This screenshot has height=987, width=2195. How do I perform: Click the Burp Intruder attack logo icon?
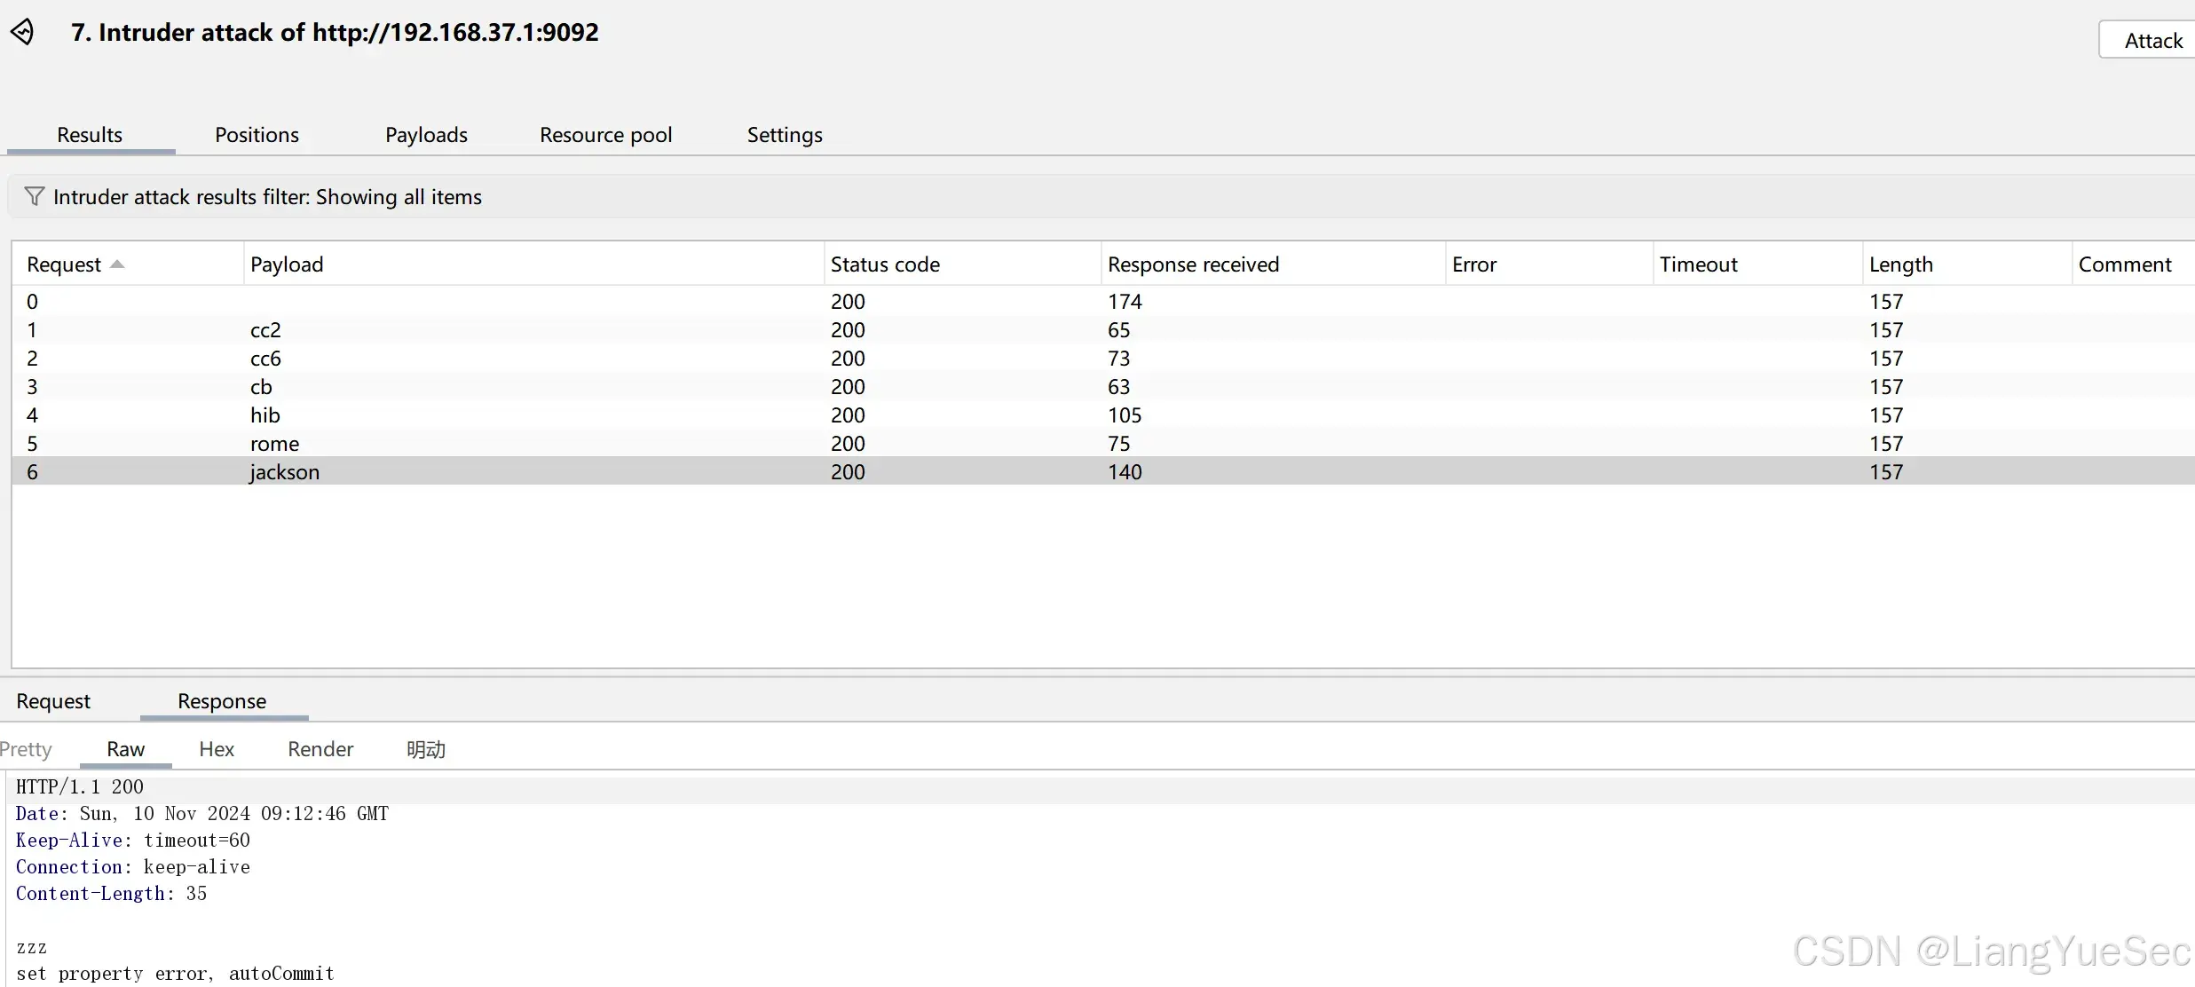pos(22,32)
